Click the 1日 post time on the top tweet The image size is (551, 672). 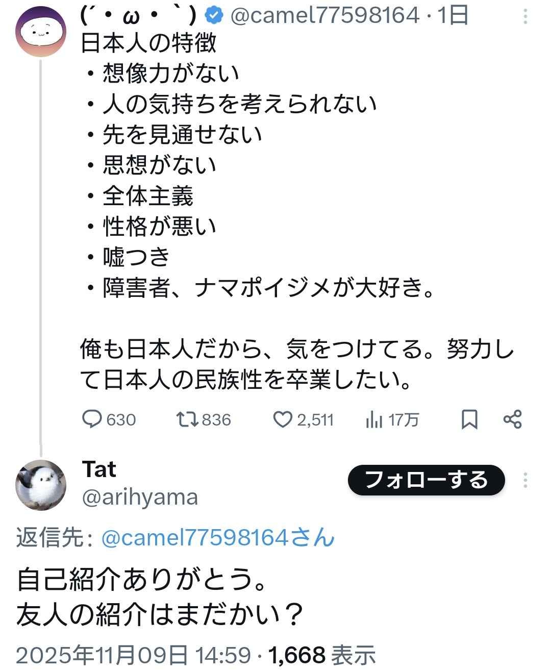click(453, 16)
